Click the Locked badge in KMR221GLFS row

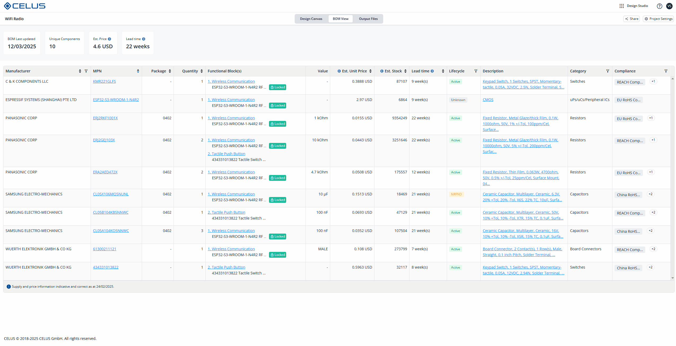pyautogui.click(x=277, y=87)
